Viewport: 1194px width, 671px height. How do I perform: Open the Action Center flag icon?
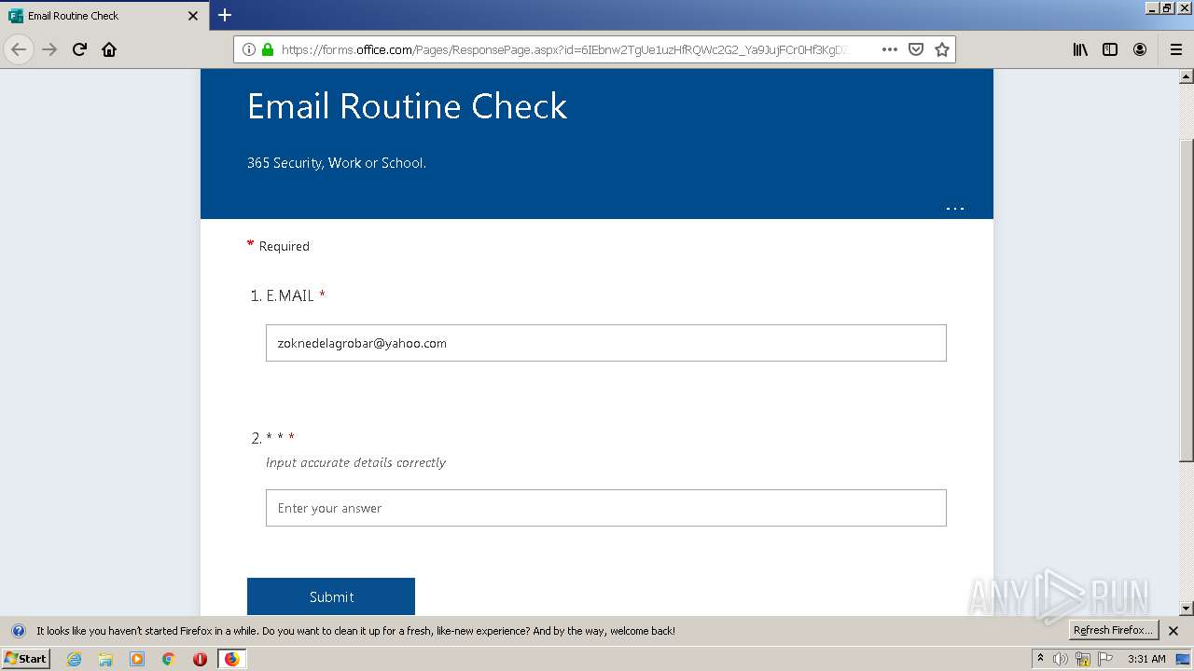tap(1105, 659)
